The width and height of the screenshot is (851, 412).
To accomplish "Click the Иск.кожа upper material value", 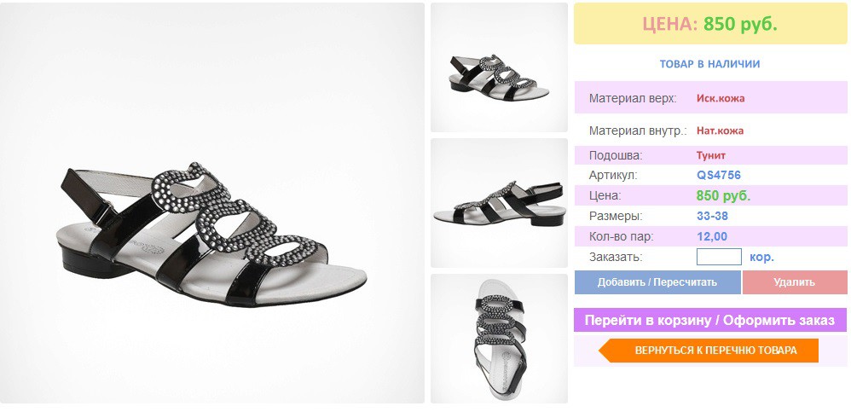I will (721, 98).
